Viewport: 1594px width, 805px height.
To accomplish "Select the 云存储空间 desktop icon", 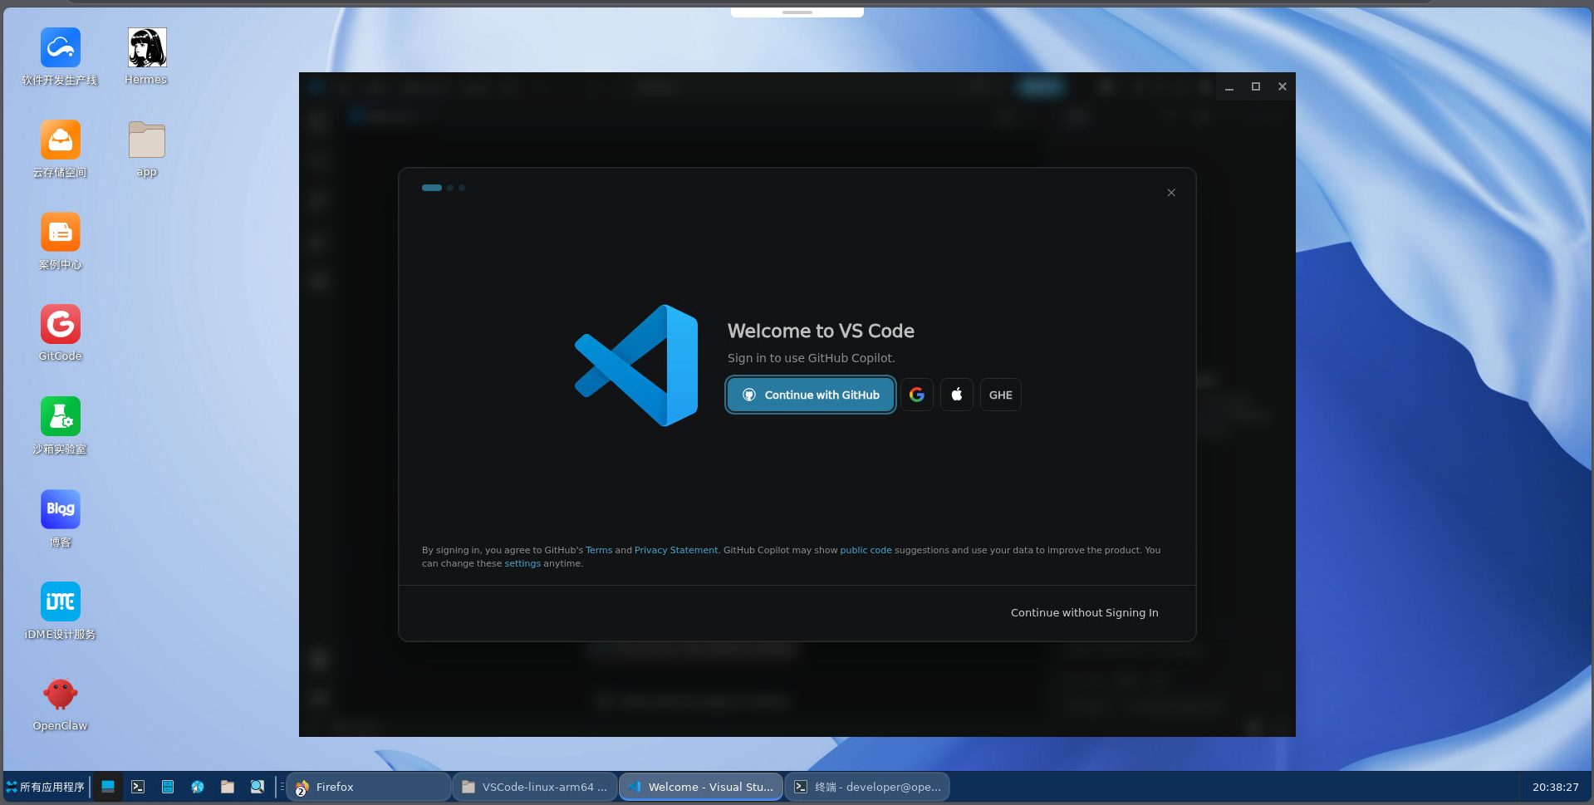I will point(60,150).
